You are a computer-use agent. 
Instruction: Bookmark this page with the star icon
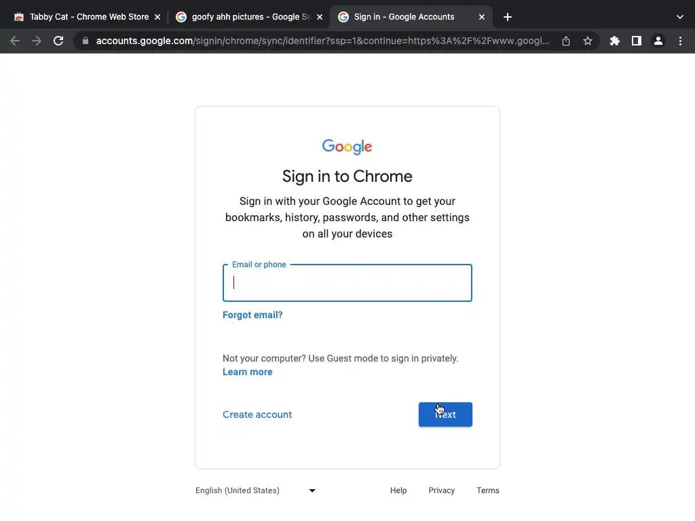[x=588, y=41]
